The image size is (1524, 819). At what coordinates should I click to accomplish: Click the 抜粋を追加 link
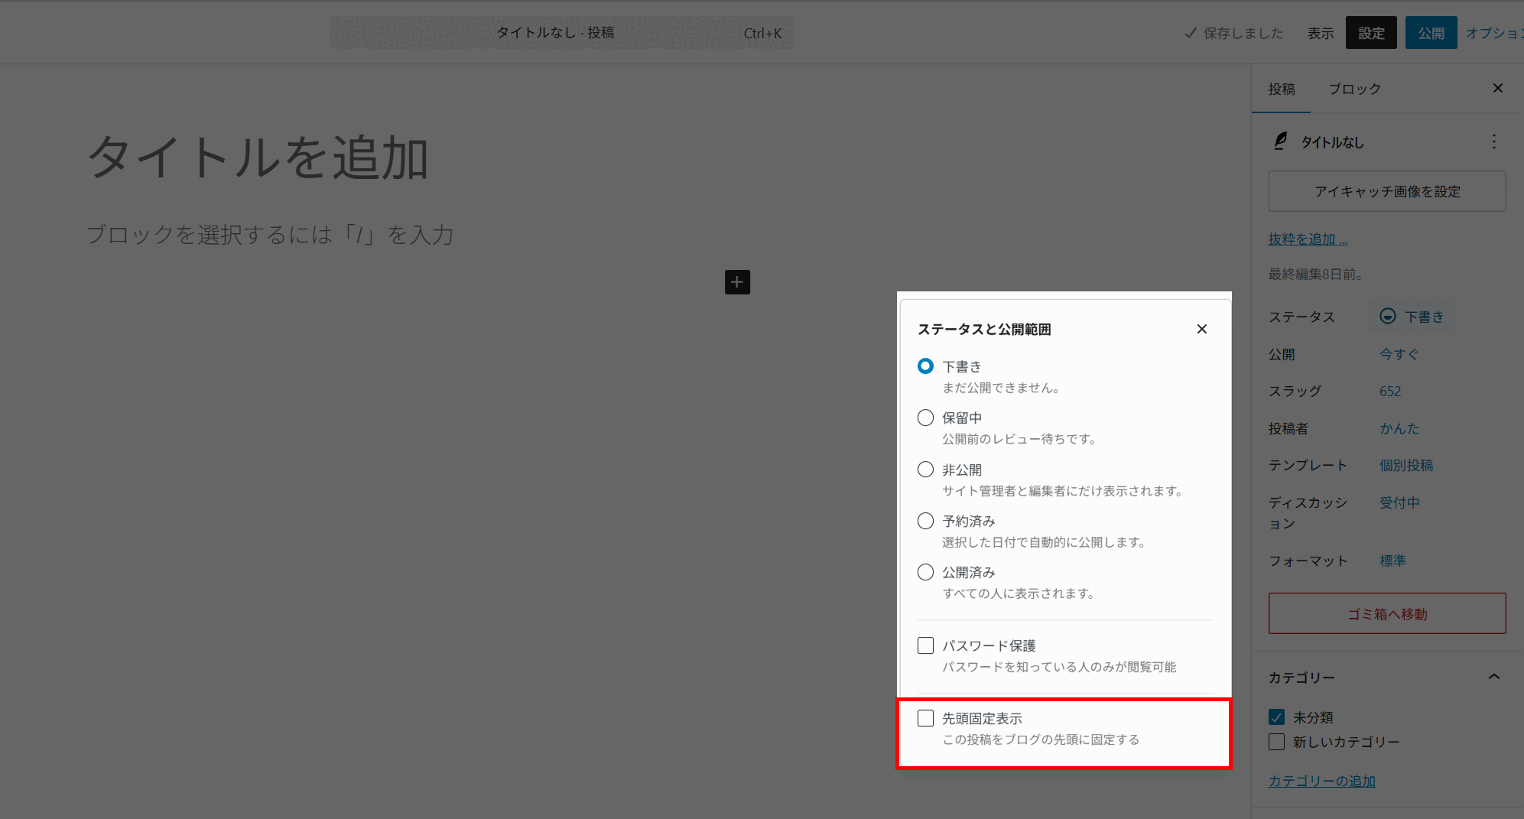pos(1308,239)
